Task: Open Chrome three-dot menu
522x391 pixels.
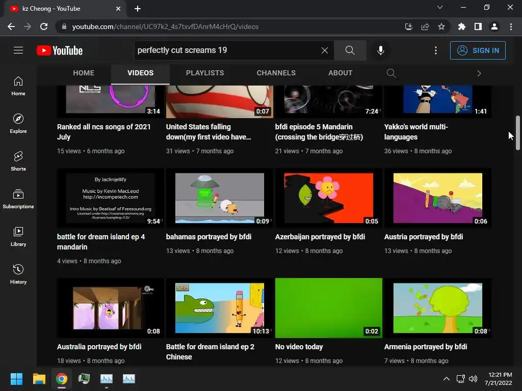Action: (x=511, y=26)
